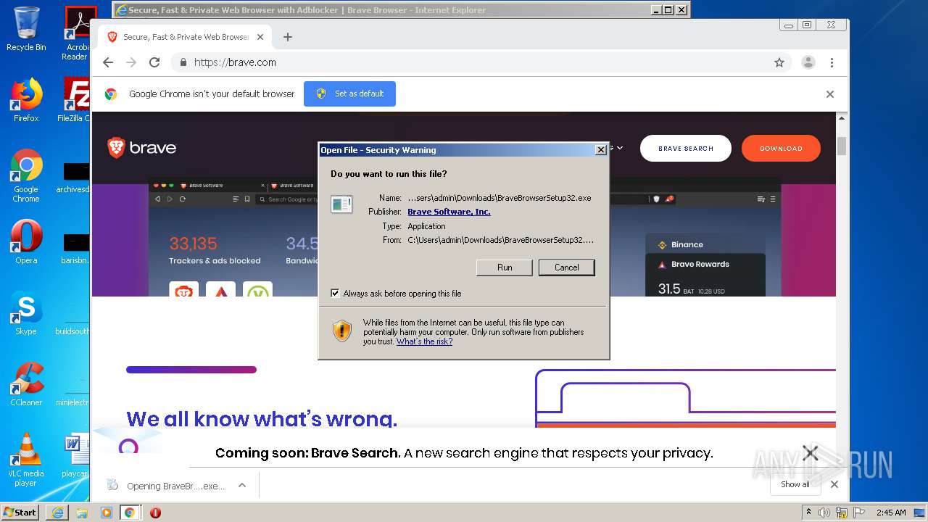
Task: Open Skype desktop shortcut
Action: pos(26,313)
